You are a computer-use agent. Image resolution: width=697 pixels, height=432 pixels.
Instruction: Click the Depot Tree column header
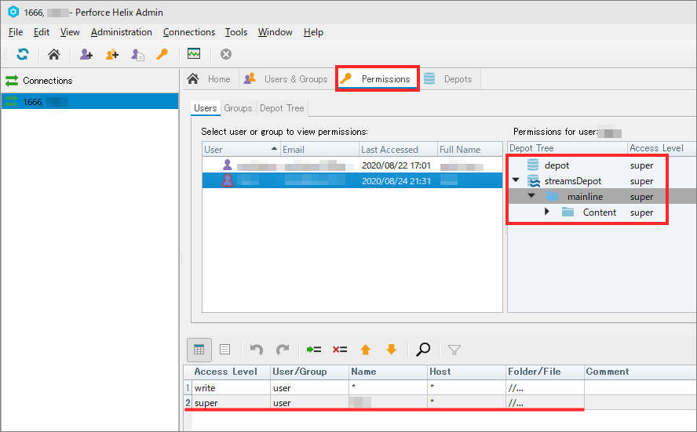pos(567,148)
